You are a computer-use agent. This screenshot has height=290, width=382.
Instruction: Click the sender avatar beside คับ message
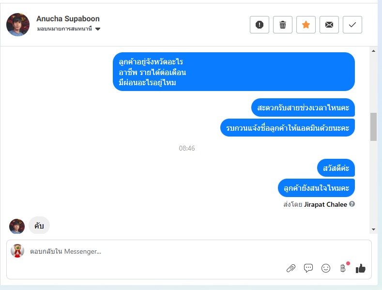coord(17,227)
